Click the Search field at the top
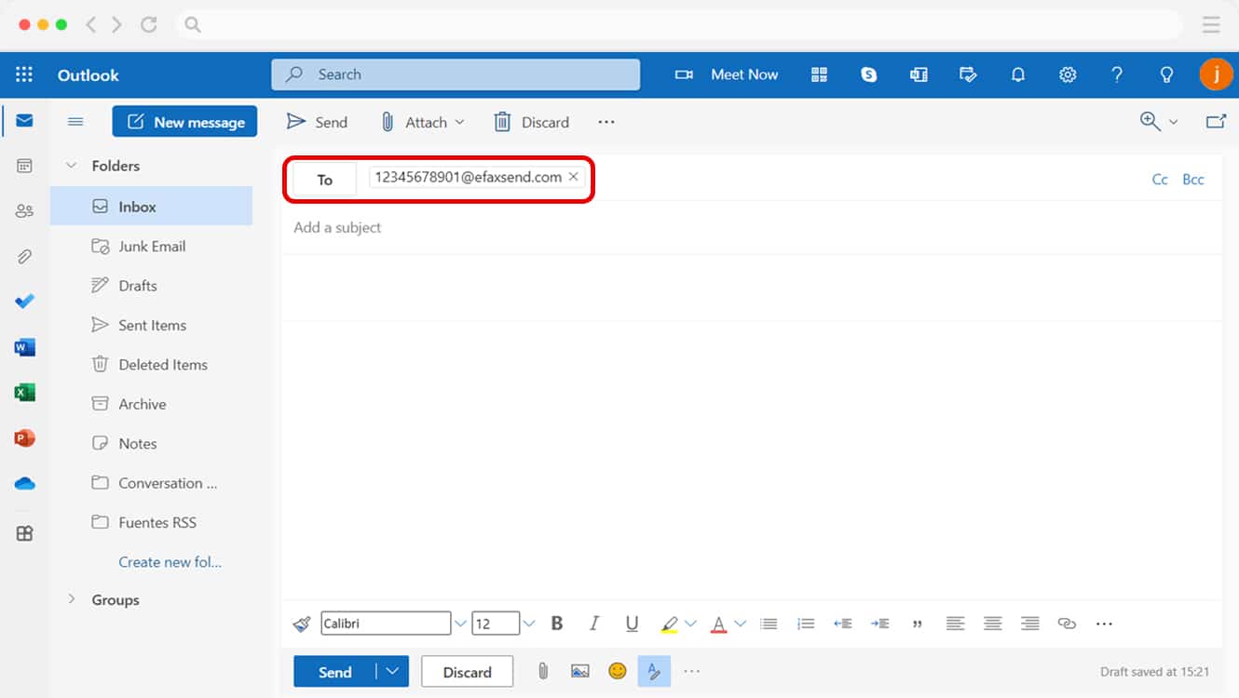1239x698 pixels. point(456,74)
